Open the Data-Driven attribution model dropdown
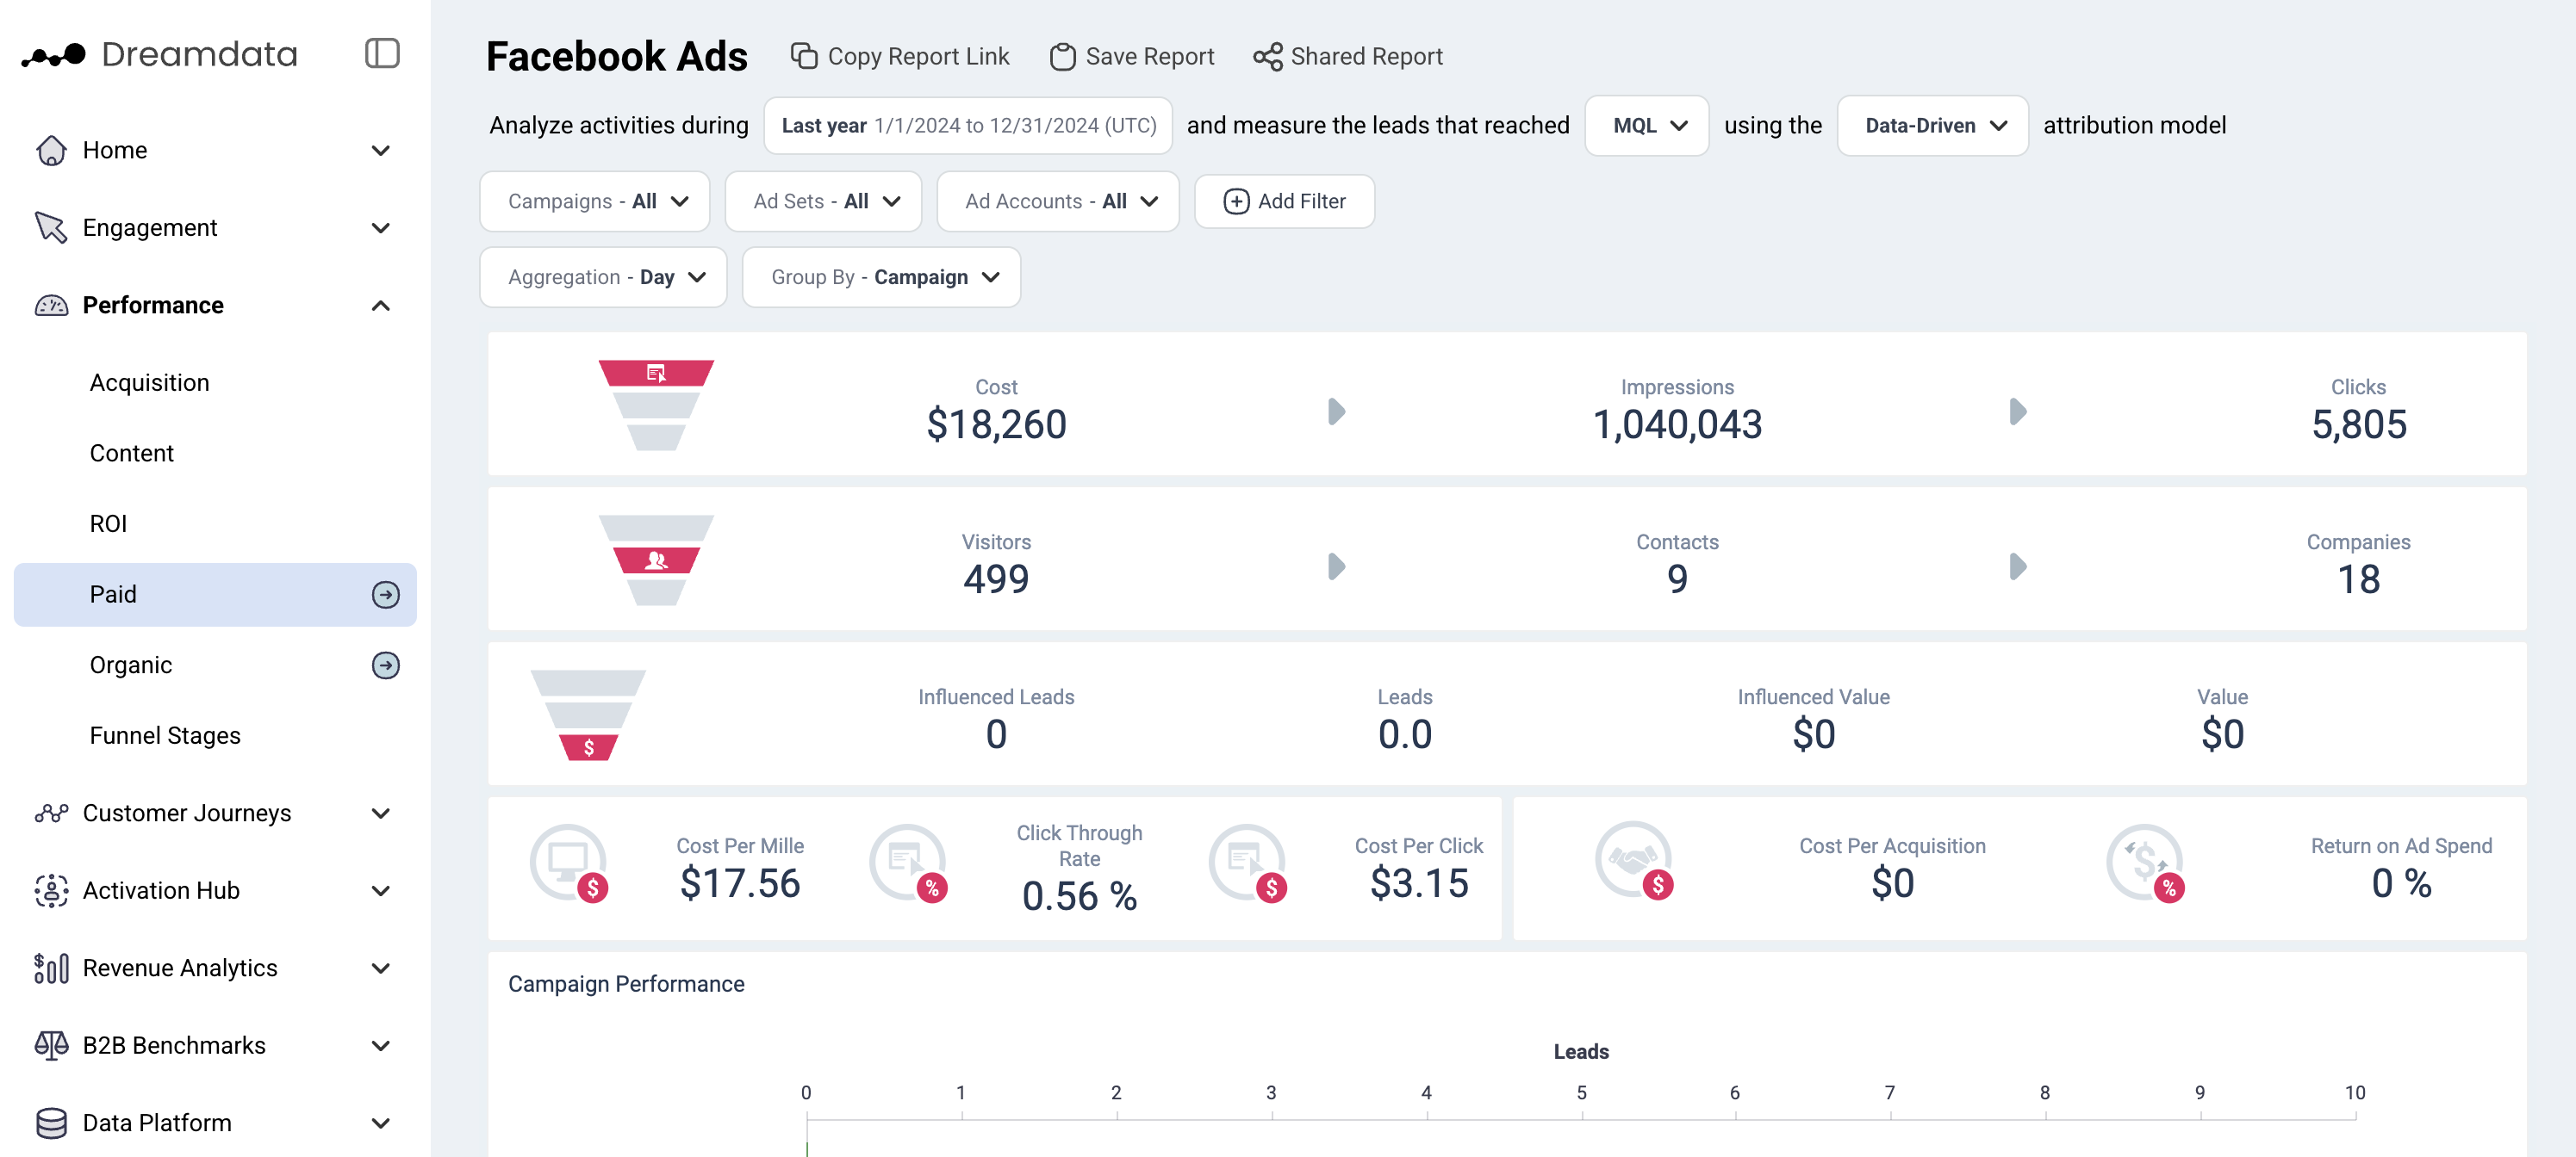The height and width of the screenshot is (1157, 2576). point(1932,126)
